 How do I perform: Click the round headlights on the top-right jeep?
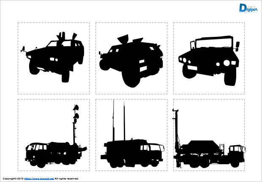227,63
